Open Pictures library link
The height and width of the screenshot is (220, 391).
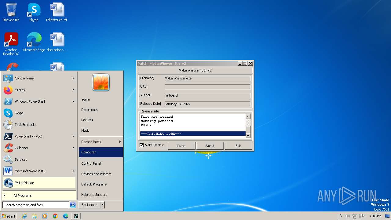[101, 120]
